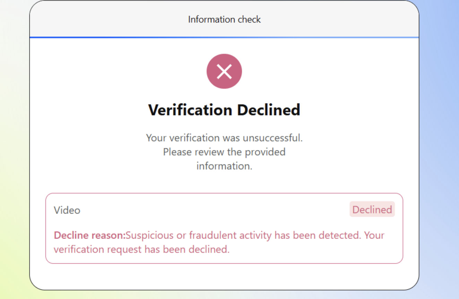459x299 pixels.
Task: Click 'verification request has been declined.' line
Action: point(141,249)
